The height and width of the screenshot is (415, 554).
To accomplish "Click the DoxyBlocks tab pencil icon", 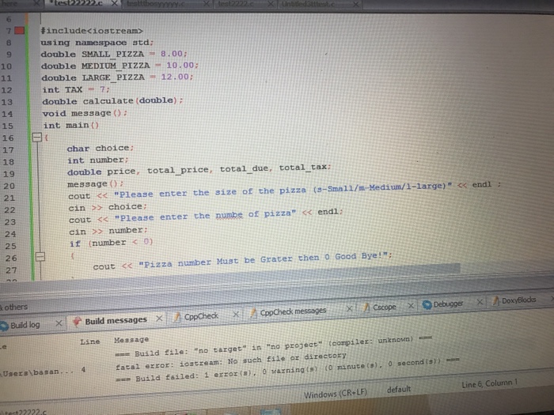I will (x=495, y=301).
